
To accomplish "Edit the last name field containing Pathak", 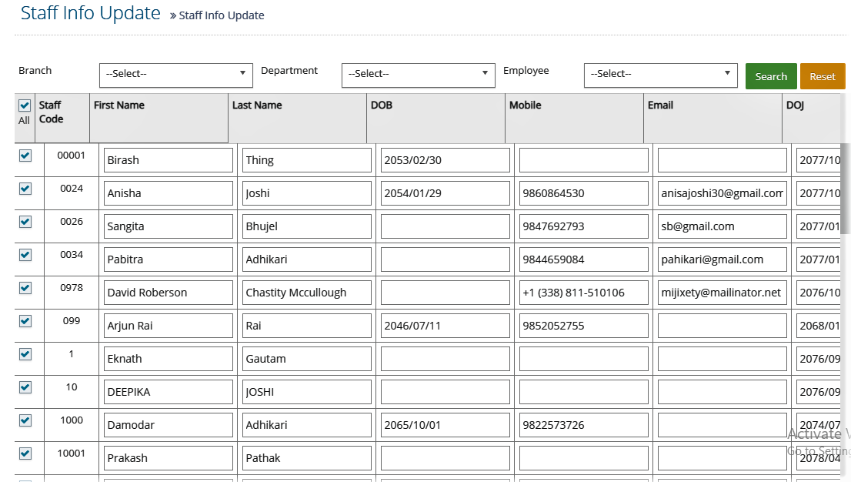I will pos(307,458).
